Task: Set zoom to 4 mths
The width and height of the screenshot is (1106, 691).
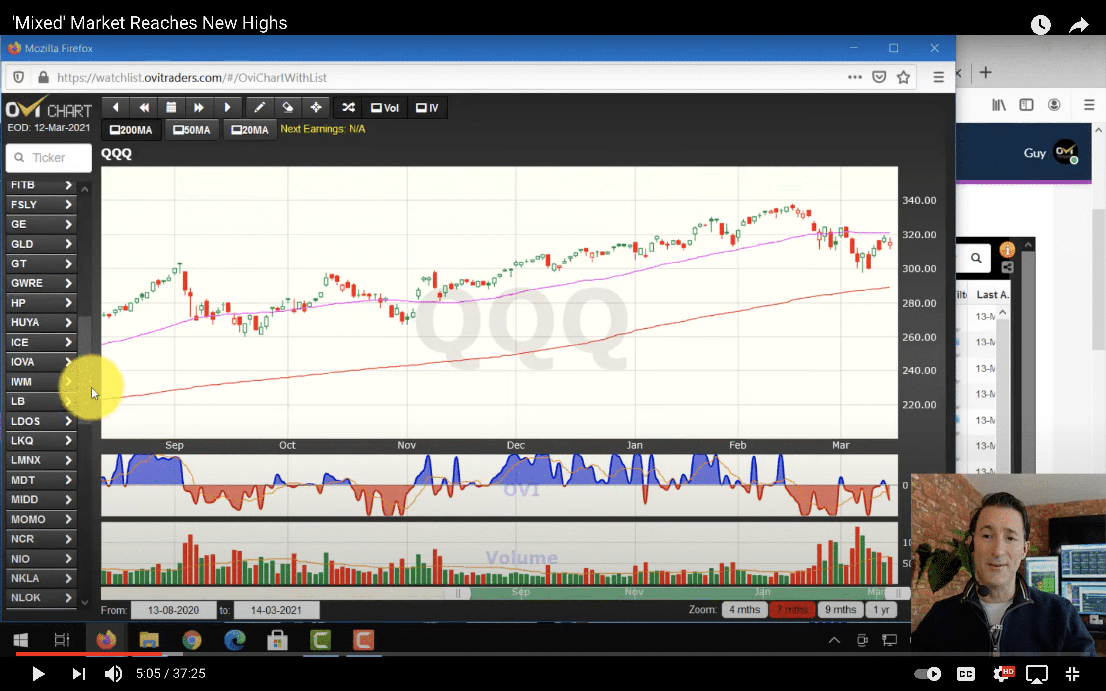Action: [x=744, y=610]
